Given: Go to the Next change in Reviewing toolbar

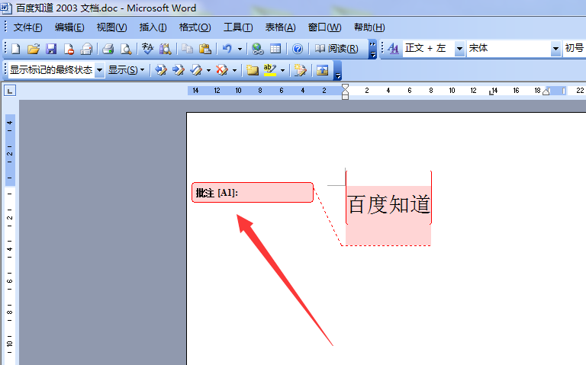Looking at the screenshot, I should tap(179, 70).
